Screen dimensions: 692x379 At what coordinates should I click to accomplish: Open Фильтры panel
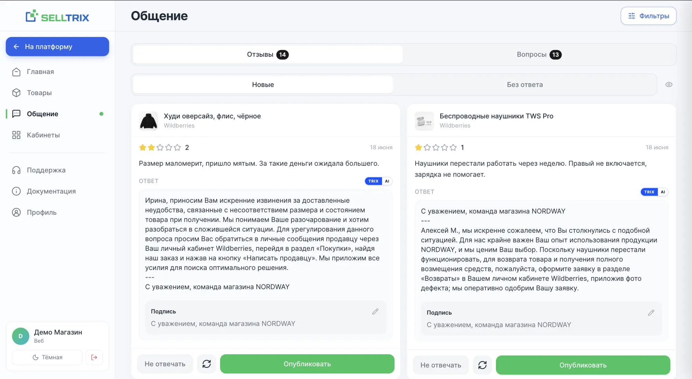[648, 16]
